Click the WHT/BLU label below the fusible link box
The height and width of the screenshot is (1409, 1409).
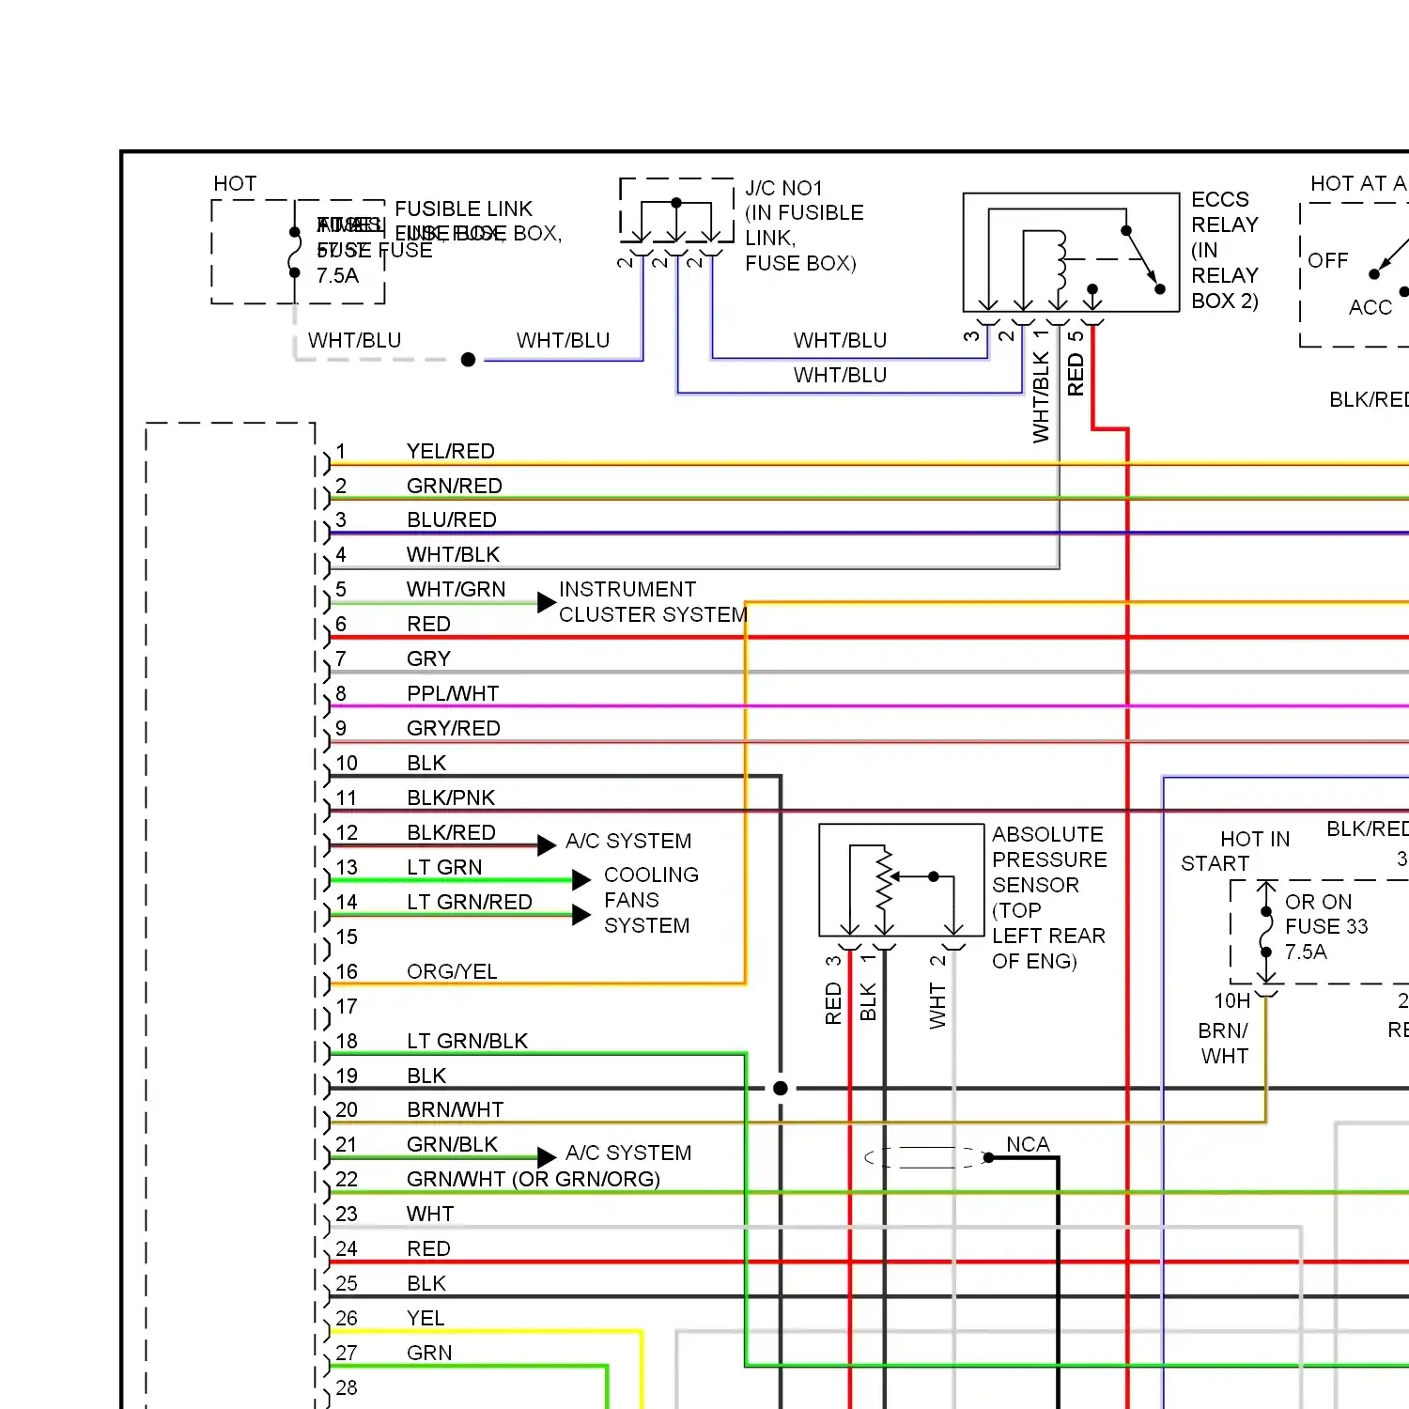click(354, 340)
